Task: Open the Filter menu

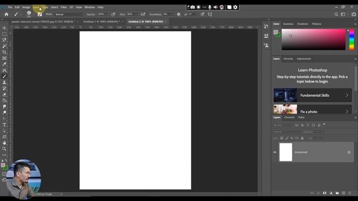Action: pyautogui.click(x=64, y=7)
